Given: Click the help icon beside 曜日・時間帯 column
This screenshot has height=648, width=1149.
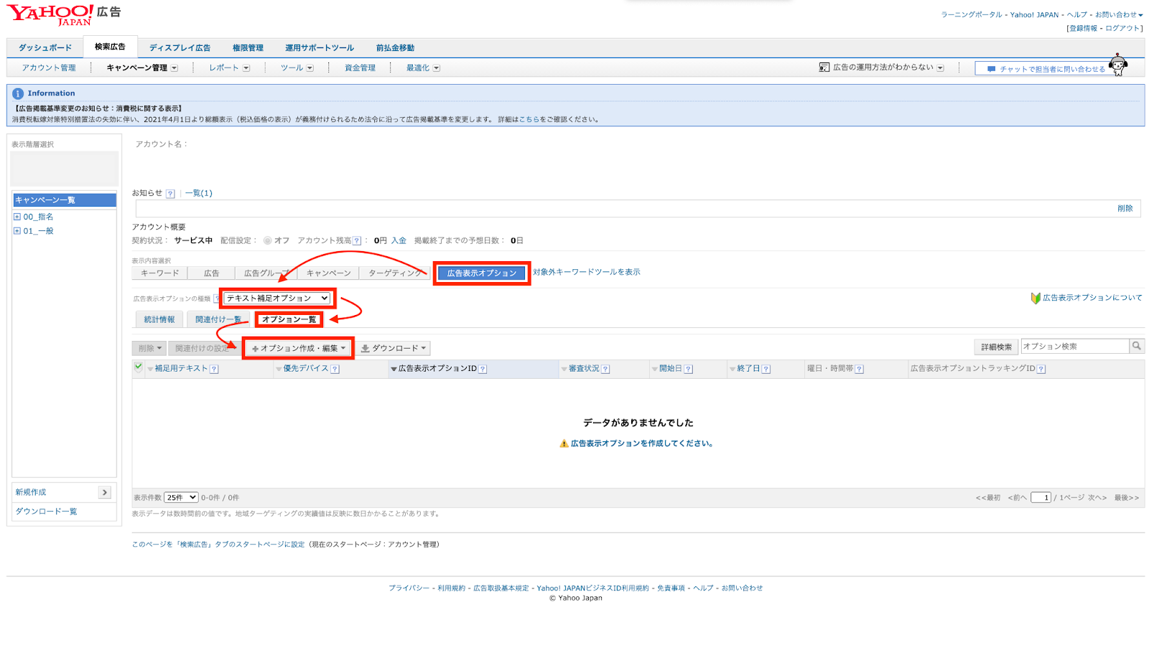Looking at the screenshot, I should coord(859,369).
